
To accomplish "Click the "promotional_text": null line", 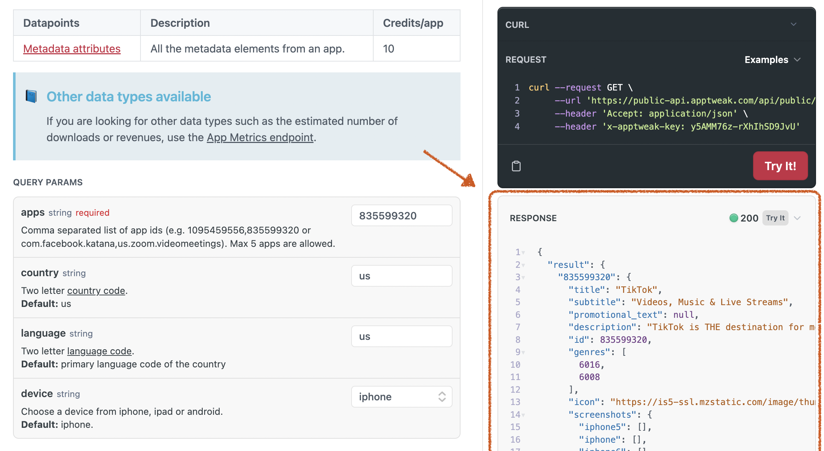I will click(x=633, y=315).
